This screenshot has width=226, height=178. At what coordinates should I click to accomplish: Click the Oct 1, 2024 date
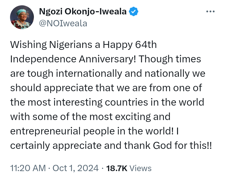click(x=76, y=168)
